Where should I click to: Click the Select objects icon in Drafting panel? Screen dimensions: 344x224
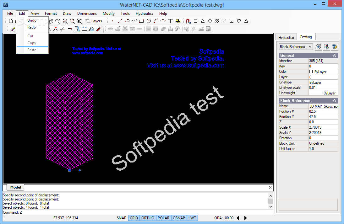pyautogui.click(x=318, y=47)
